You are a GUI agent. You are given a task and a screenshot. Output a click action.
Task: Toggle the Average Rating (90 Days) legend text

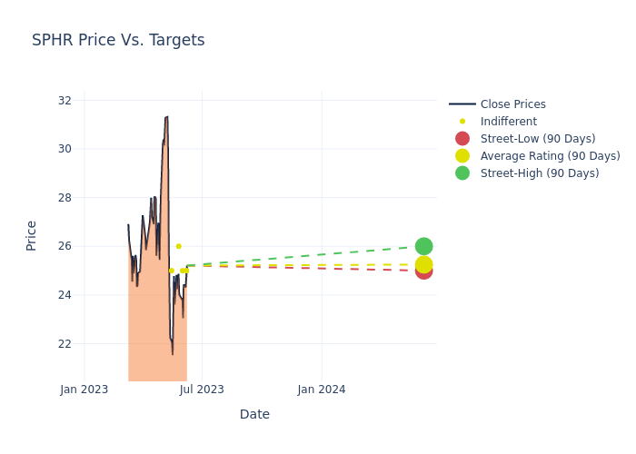(x=550, y=156)
